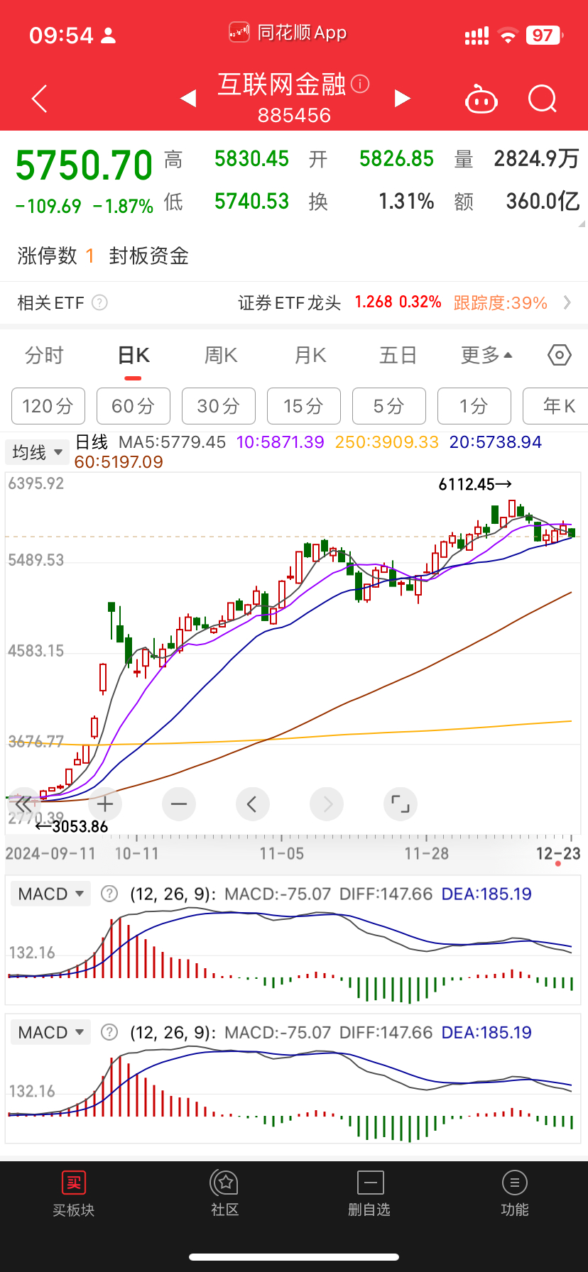
Task: Open the second MACD indicator dropdown
Action: tap(50, 1032)
